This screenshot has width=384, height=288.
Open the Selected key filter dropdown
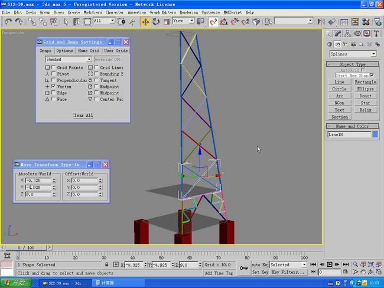(288, 264)
